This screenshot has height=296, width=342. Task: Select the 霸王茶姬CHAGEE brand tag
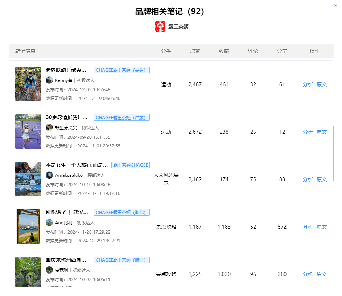[x=131, y=165]
